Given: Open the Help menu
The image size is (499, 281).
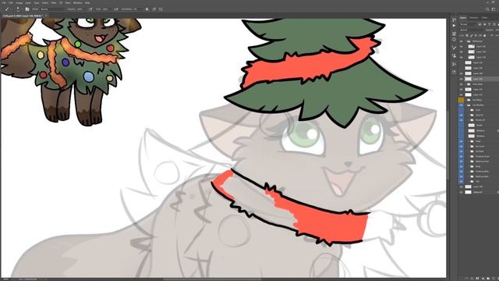Looking at the screenshot, I should pyautogui.click(x=87, y=3).
